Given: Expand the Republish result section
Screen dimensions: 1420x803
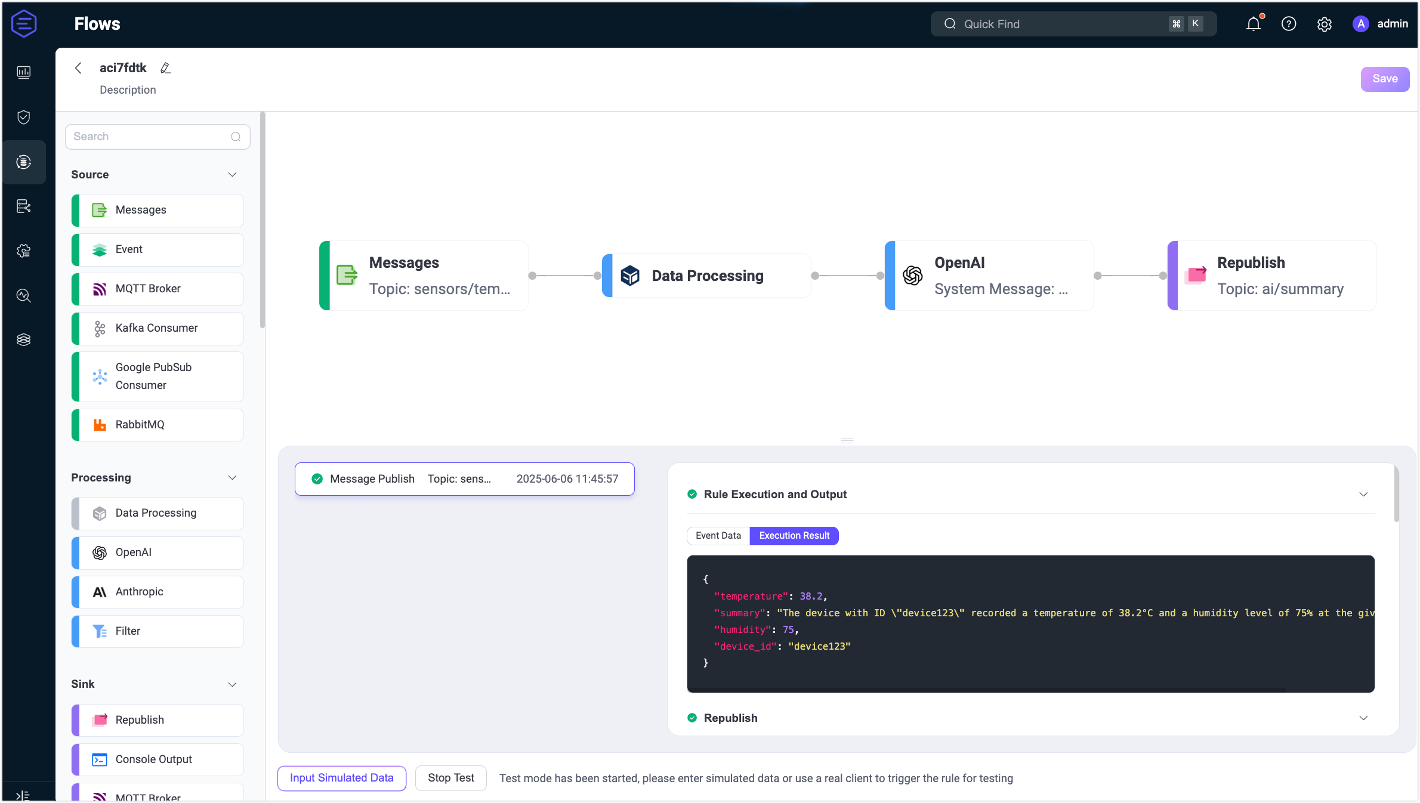Looking at the screenshot, I should 1363,718.
